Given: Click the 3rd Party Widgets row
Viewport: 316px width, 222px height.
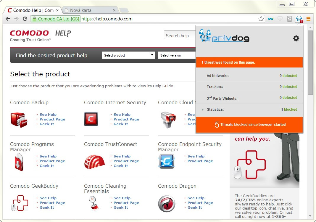Looking at the screenshot, I should pyautogui.click(x=249, y=98).
